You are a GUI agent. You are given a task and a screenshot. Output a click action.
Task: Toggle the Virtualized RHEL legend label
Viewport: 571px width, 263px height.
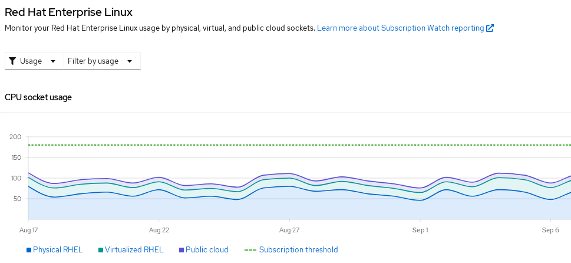[134, 250]
